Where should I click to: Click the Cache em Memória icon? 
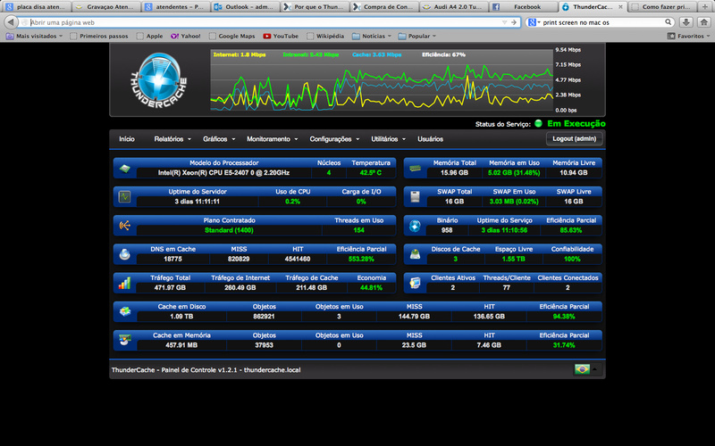[124, 340]
